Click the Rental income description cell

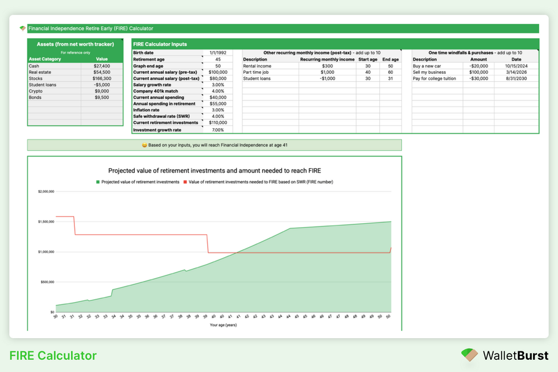pos(270,66)
